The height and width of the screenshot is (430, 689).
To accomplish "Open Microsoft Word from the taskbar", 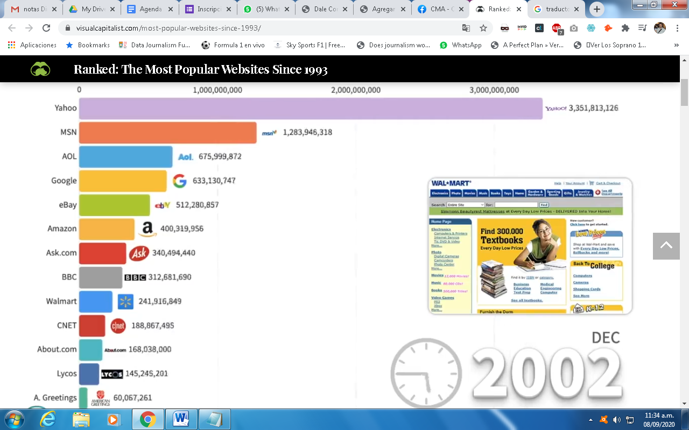I will point(181,419).
